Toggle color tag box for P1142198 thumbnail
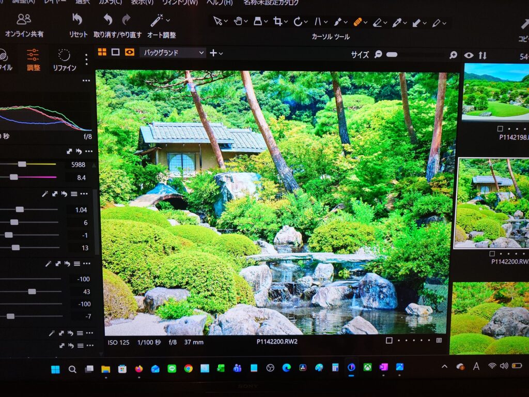This screenshot has height=397, width=529. pos(500,129)
